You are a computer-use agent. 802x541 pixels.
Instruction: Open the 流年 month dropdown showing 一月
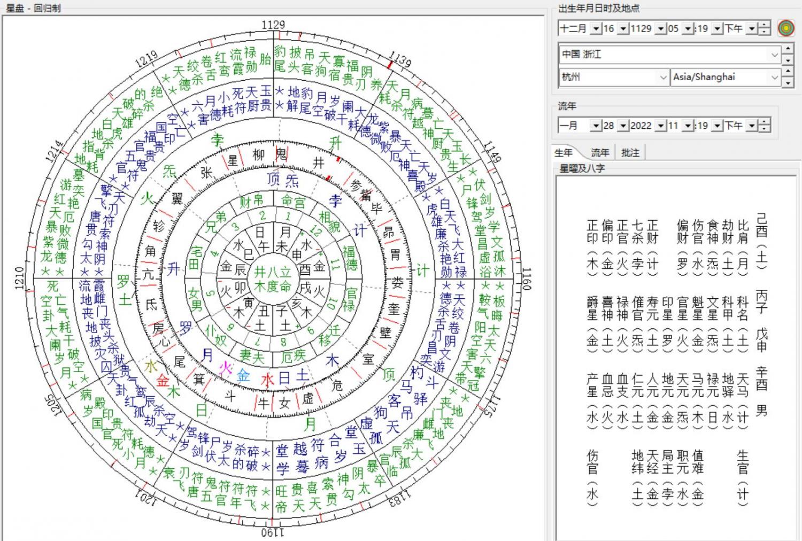coord(596,126)
